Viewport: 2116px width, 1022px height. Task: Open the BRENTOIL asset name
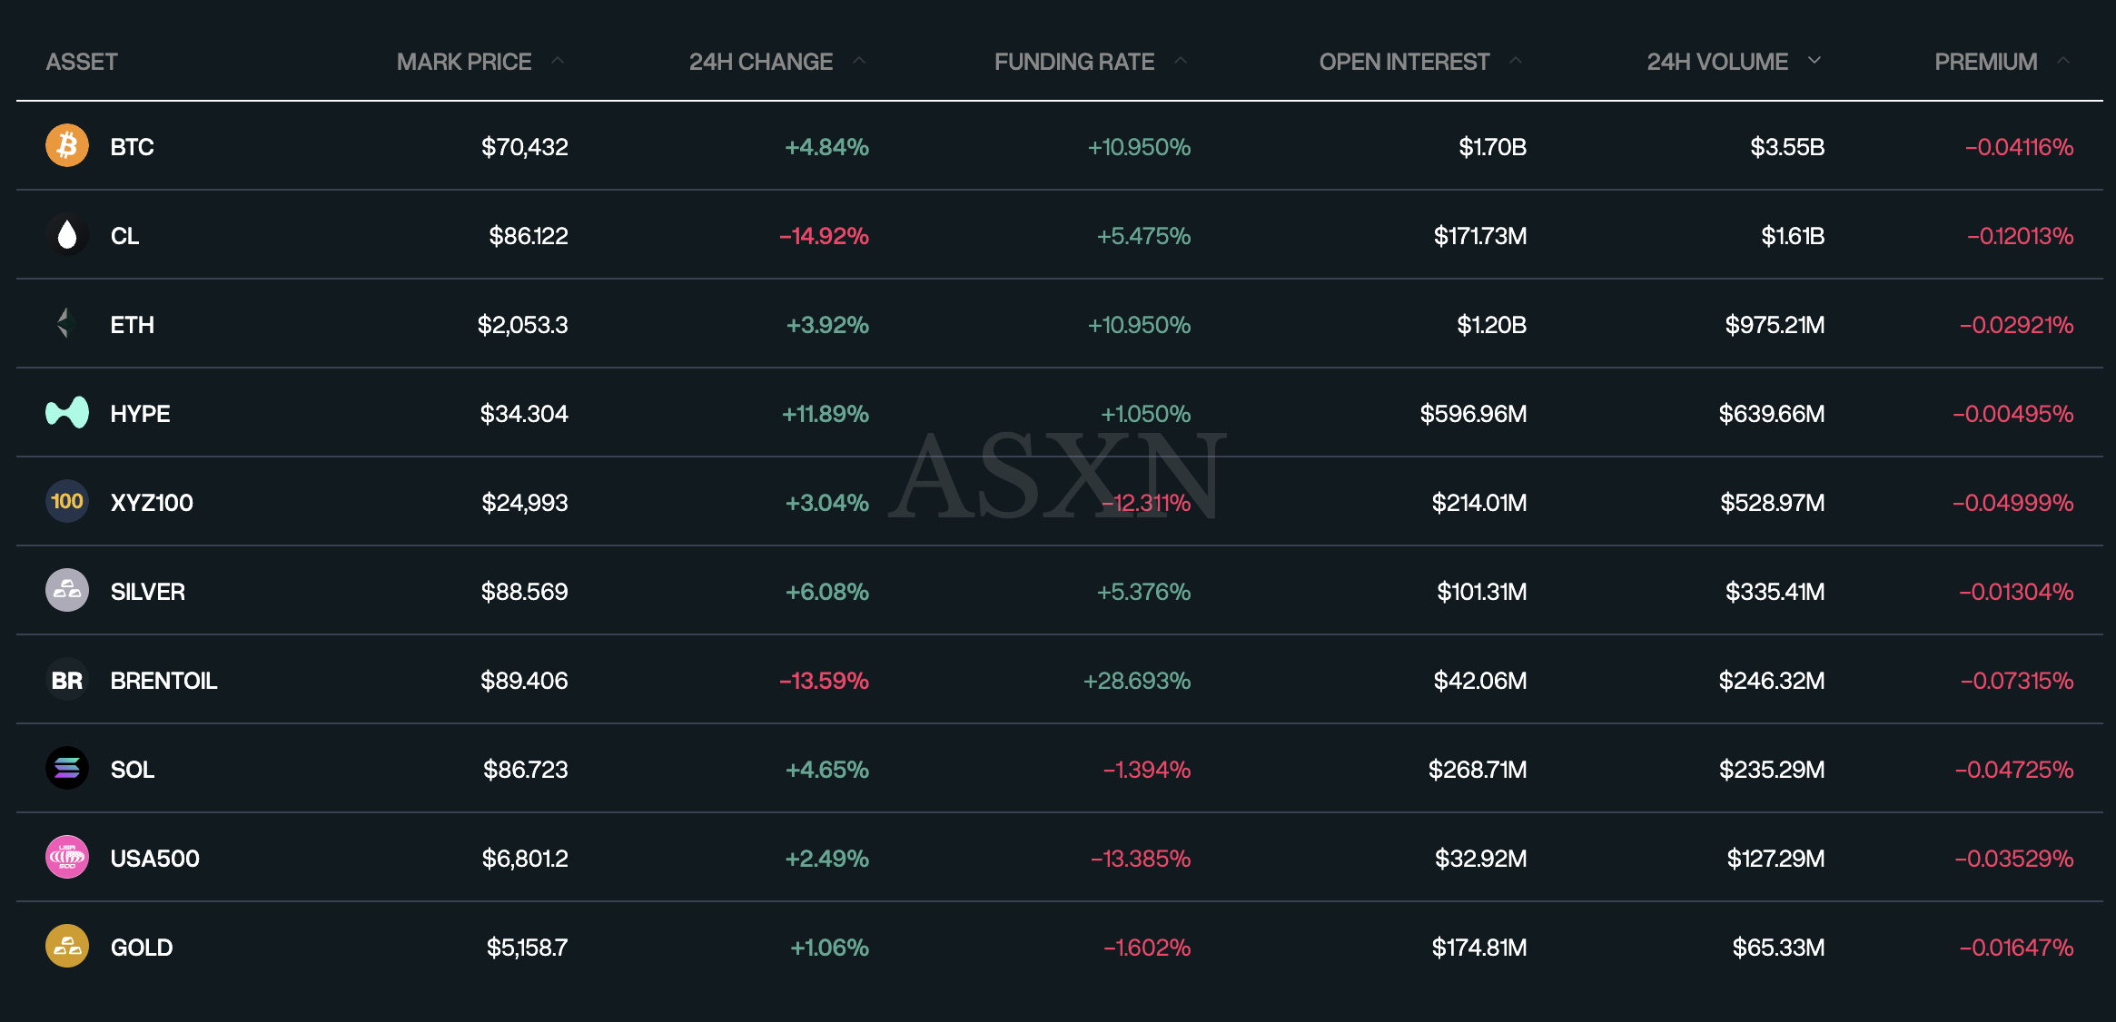[163, 681]
